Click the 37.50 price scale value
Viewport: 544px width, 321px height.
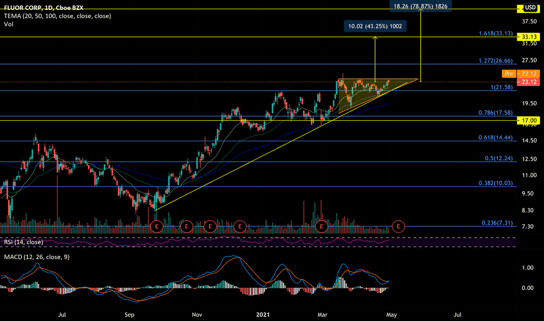pos(529,22)
